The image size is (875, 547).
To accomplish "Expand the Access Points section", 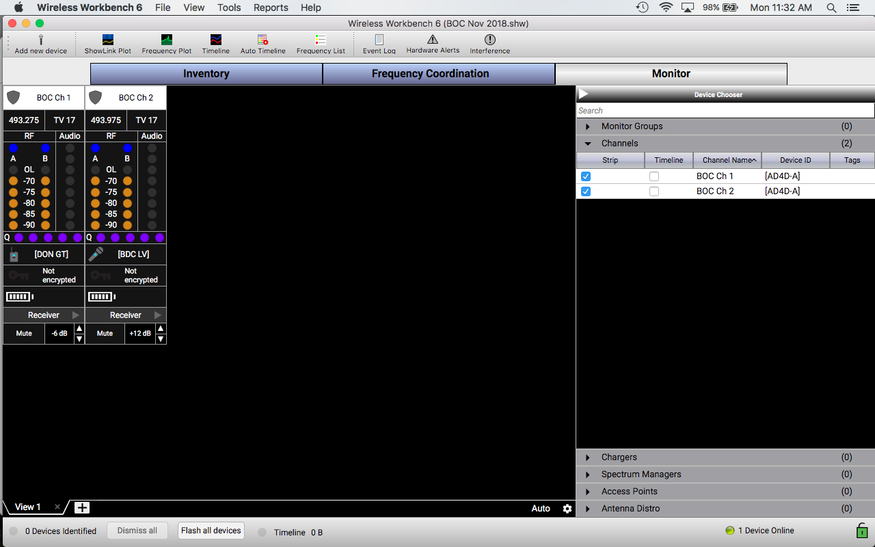I will click(588, 492).
